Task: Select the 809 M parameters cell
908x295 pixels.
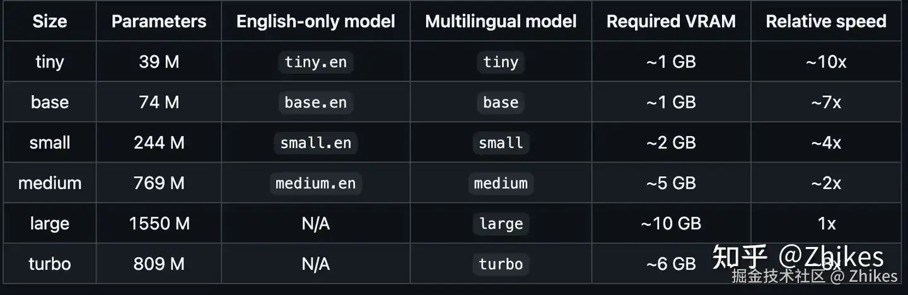Action: 159,263
